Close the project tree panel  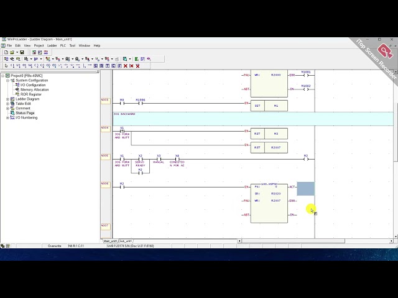[x=98, y=71]
